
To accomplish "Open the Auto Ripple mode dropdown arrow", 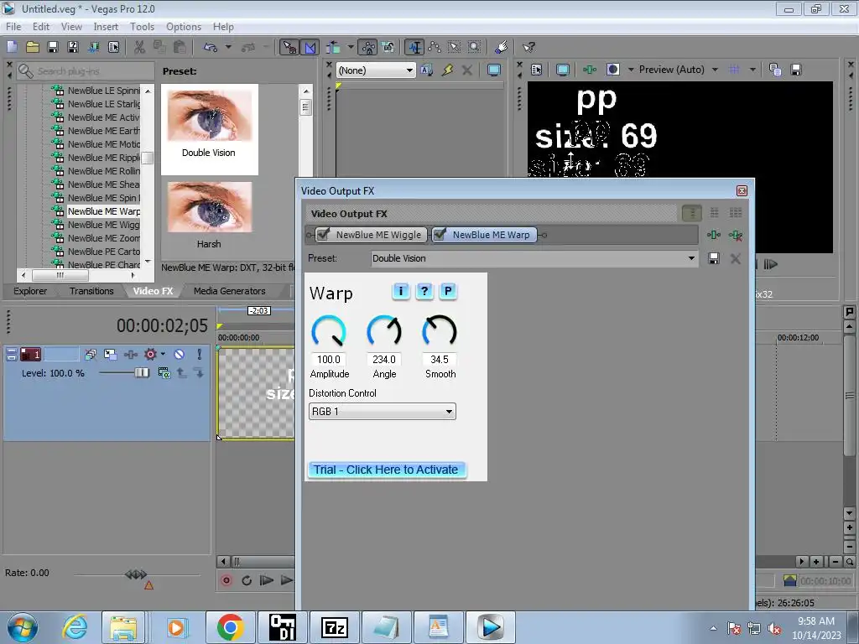I will (x=351, y=48).
